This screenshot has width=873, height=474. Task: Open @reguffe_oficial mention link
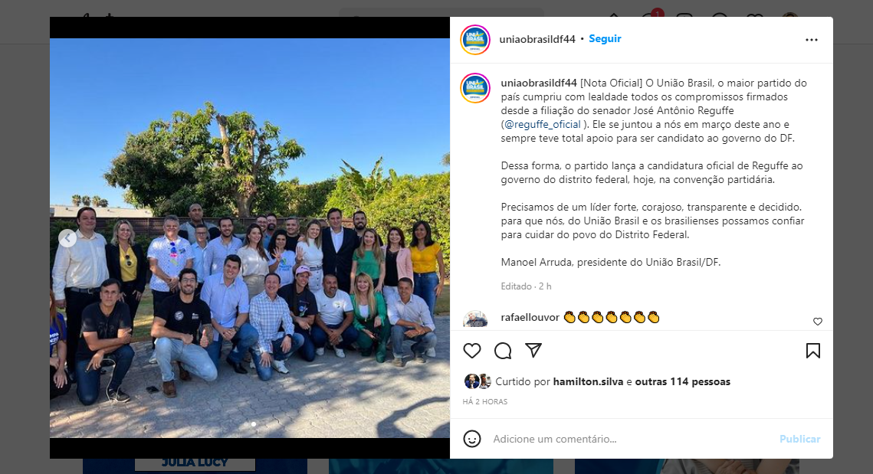coord(543,125)
